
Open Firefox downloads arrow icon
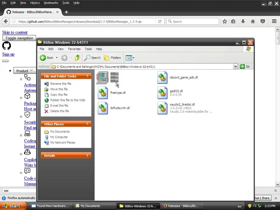click(x=243, y=21)
